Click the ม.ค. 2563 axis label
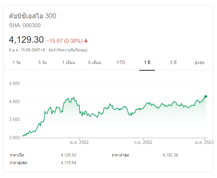Viewport: 217px width, 178px height. click(x=204, y=143)
